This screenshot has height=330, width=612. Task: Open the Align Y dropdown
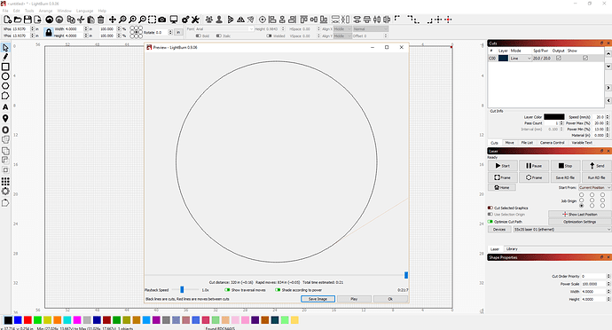coord(342,36)
